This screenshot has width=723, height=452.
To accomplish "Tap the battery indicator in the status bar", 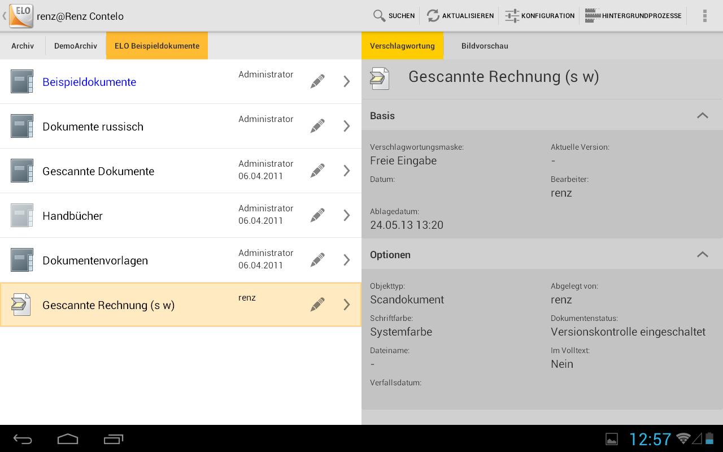I will coord(709,439).
